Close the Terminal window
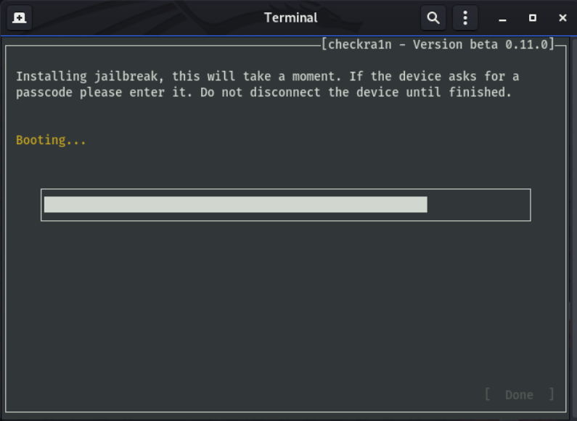The width and height of the screenshot is (577, 421). coord(562,17)
